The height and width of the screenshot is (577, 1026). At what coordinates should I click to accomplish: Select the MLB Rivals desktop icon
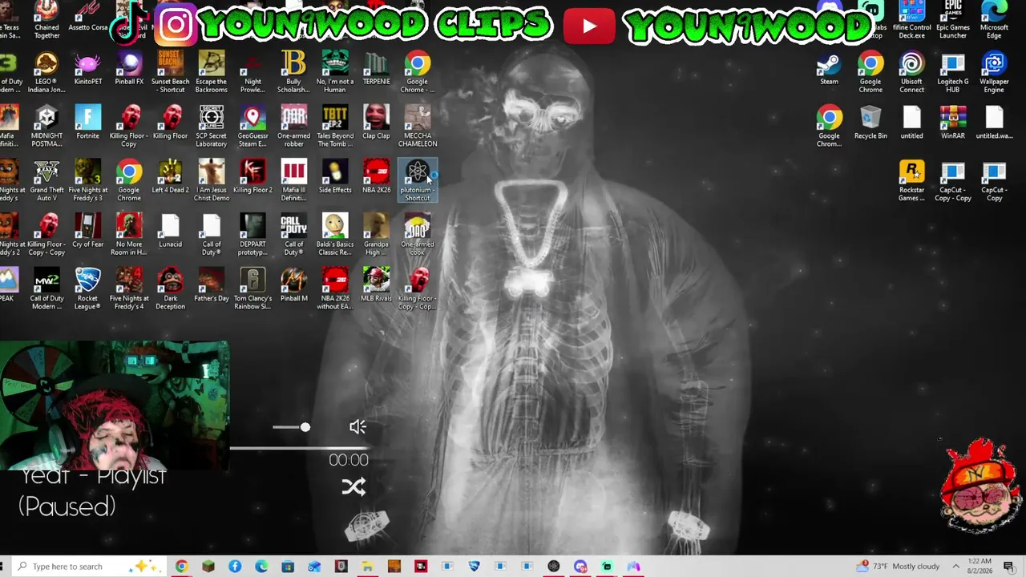pos(376,286)
